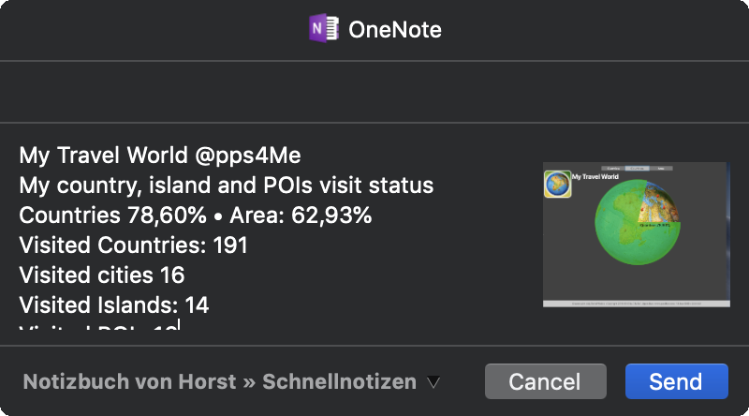Screen dimensions: 749x416
Task: Place cursor in "Visited Countries: 191" line
Action: tap(133, 245)
